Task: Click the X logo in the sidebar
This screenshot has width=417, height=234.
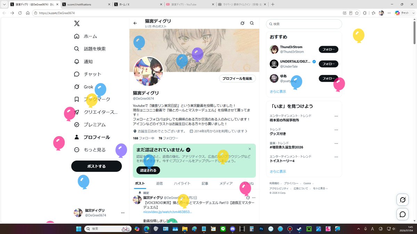Action: [77, 24]
